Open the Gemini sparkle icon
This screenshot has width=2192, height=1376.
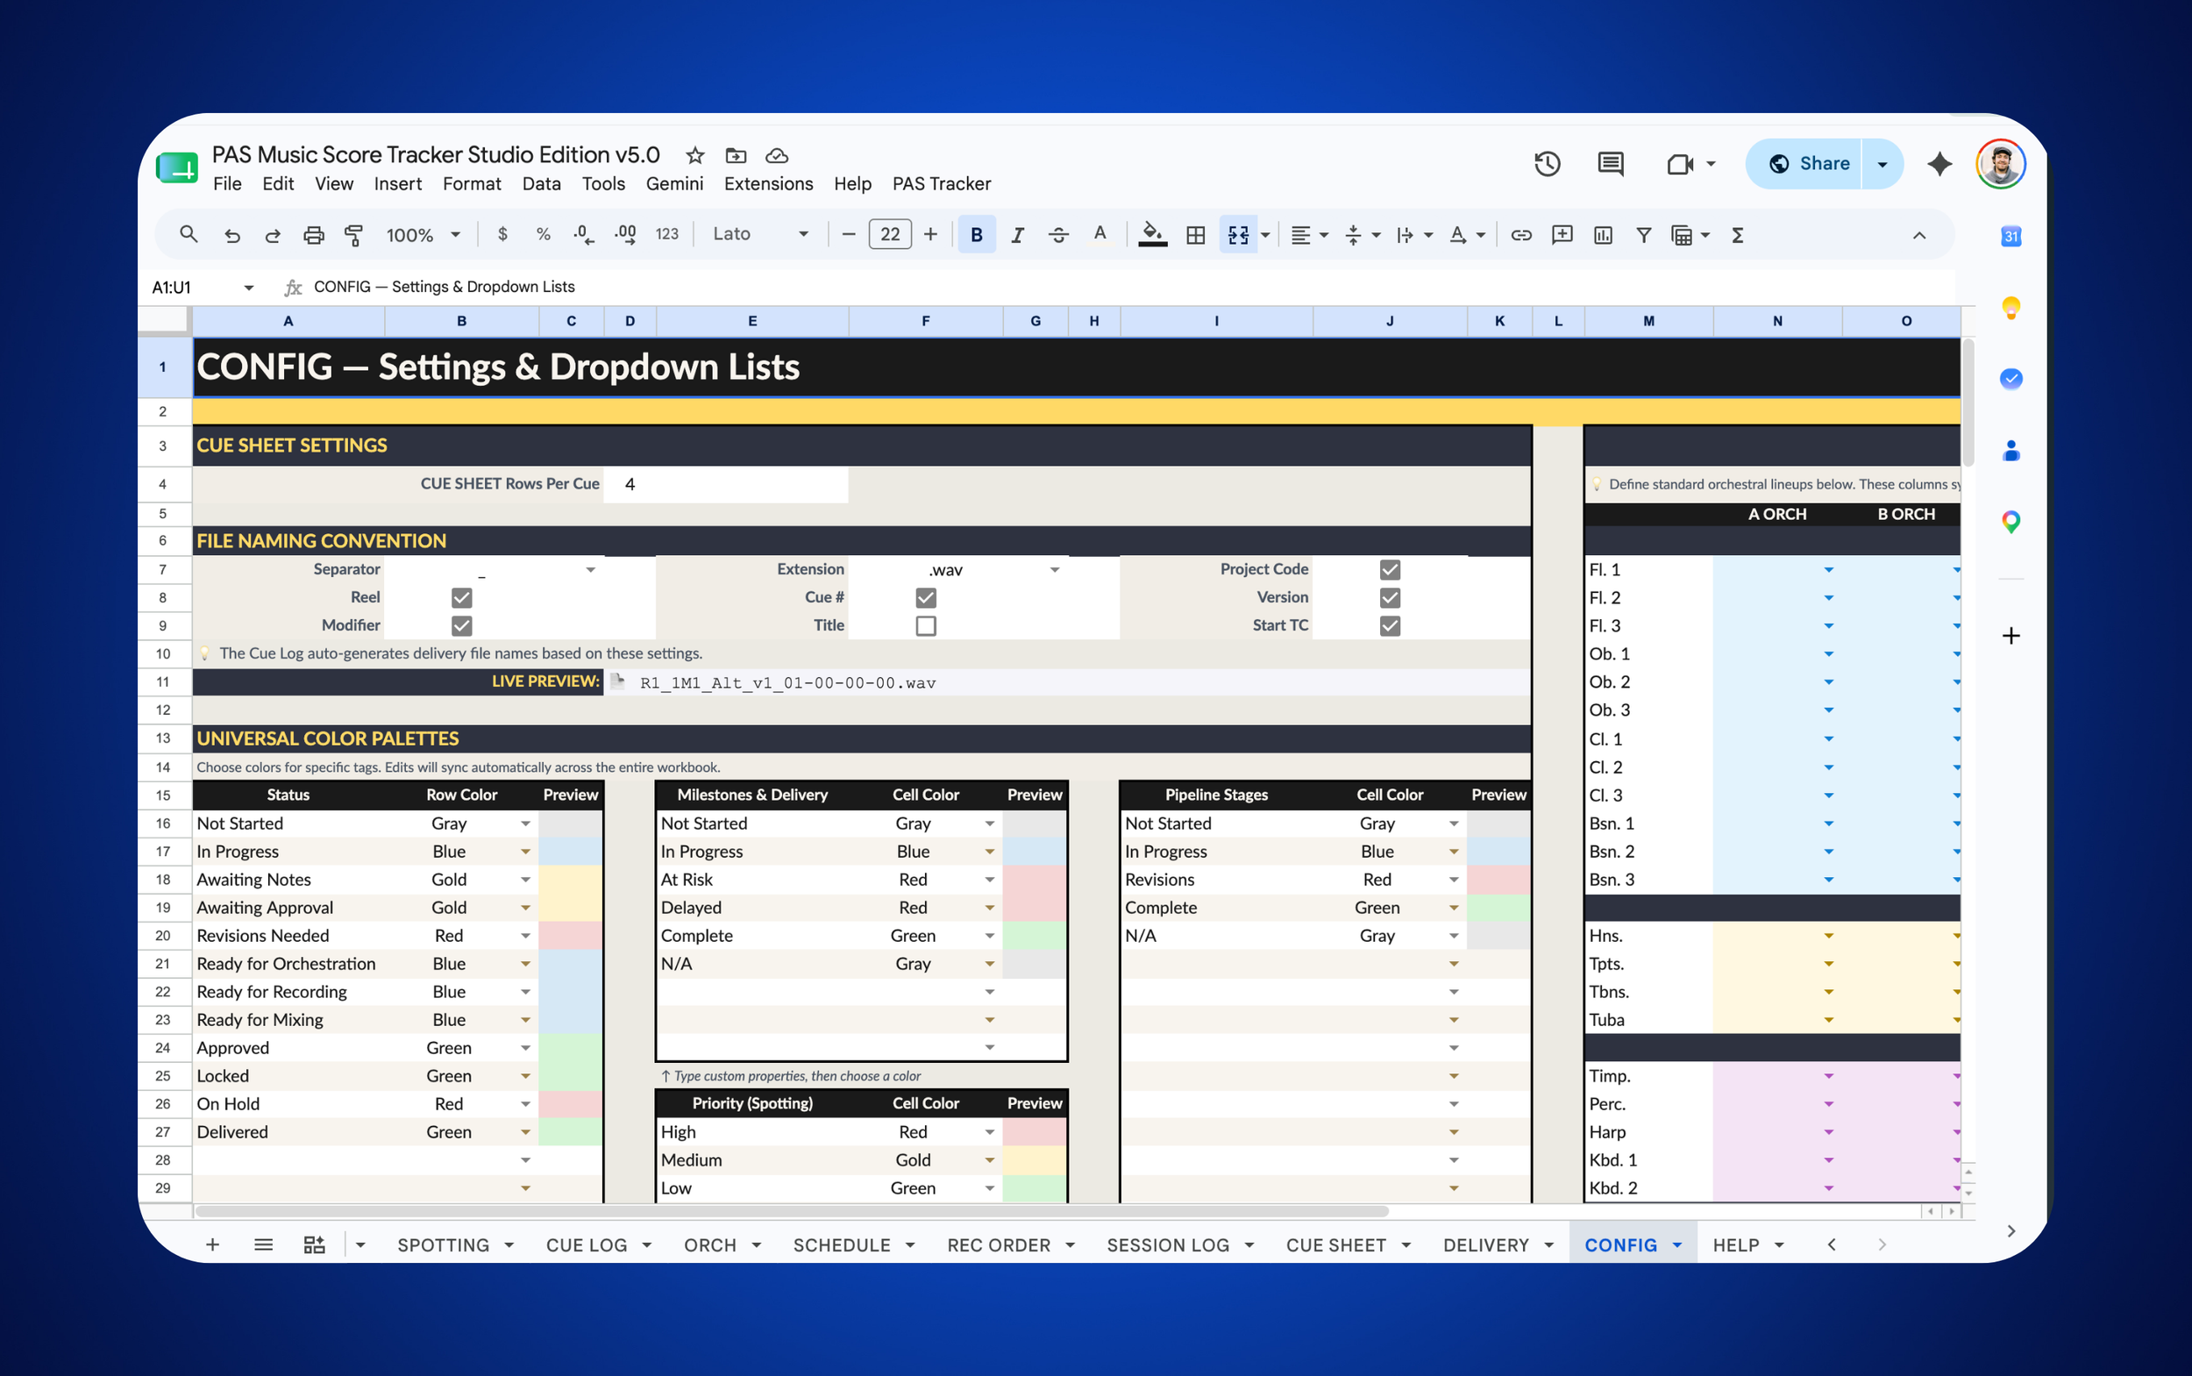(x=1939, y=164)
